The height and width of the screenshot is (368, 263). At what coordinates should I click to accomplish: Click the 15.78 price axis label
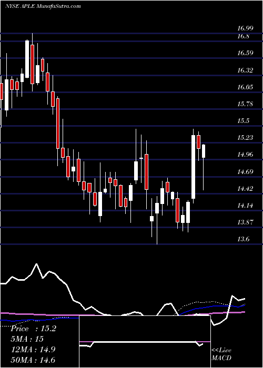[x=245, y=104]
